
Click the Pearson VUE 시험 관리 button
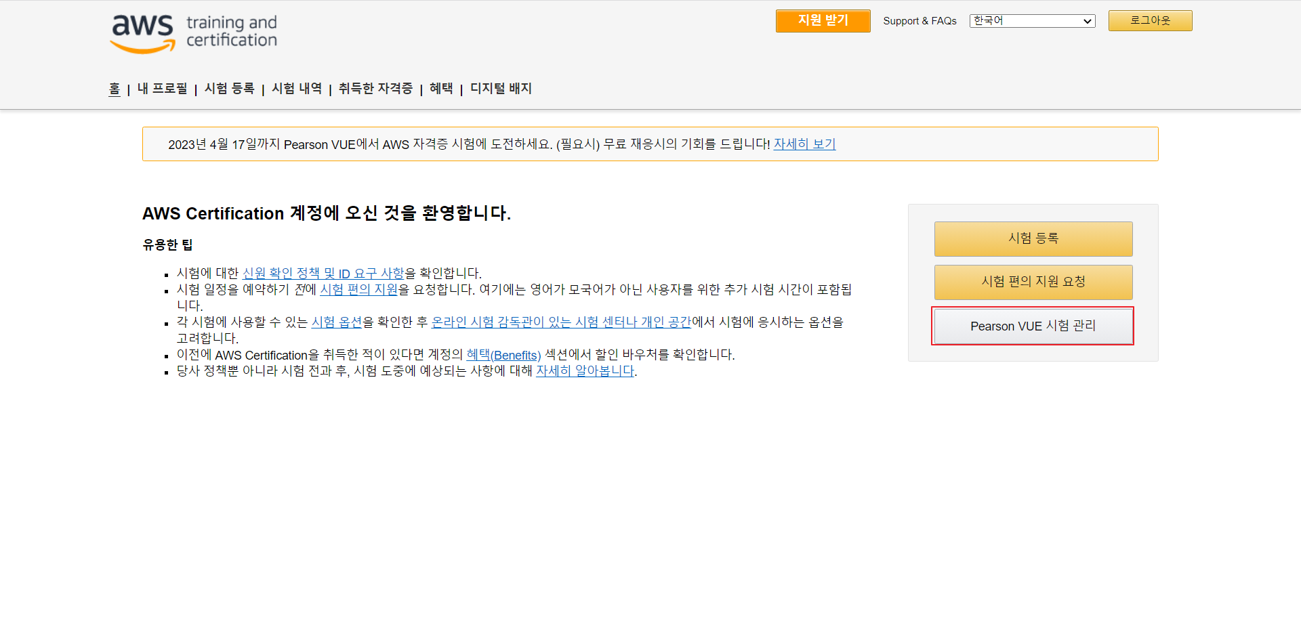pos(1033,326)
